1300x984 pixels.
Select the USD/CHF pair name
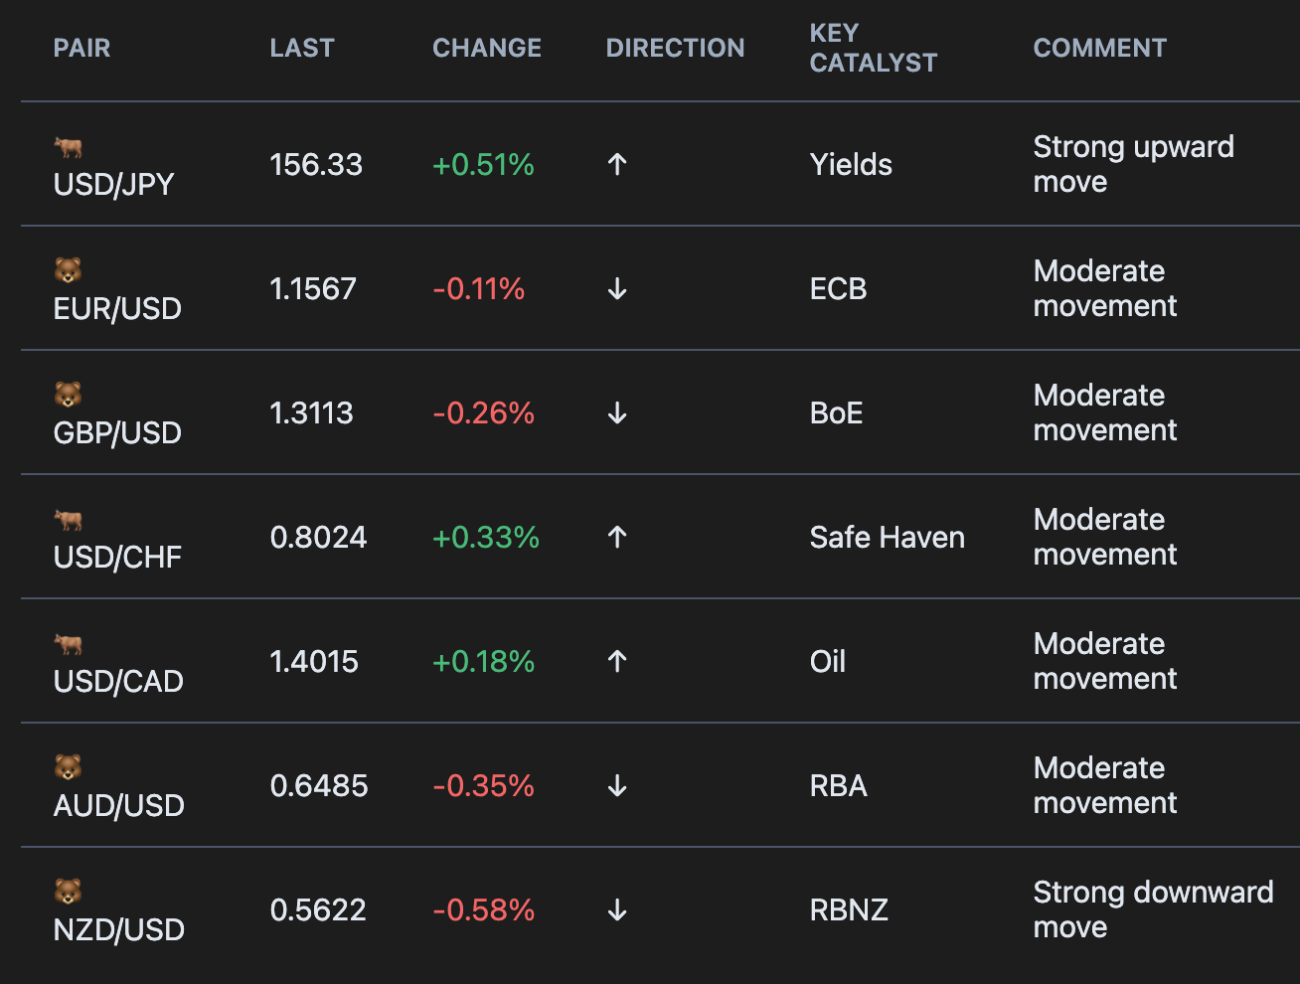[x=118, y=558]
